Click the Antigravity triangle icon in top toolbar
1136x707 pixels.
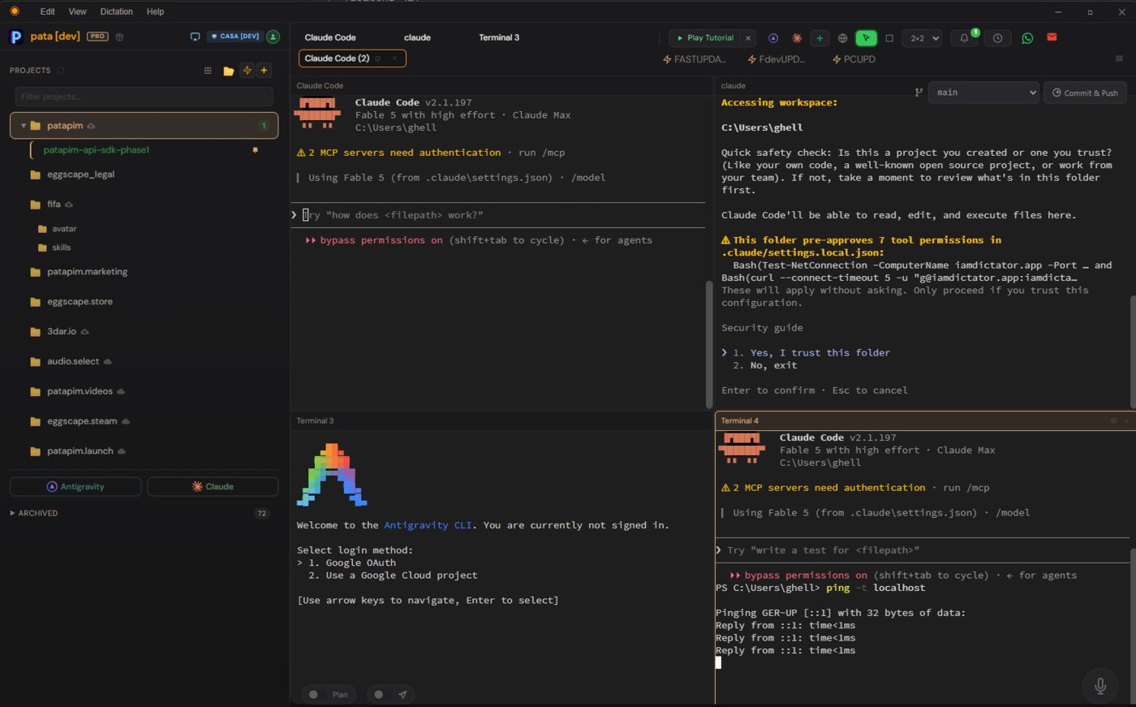pos(773,38)
